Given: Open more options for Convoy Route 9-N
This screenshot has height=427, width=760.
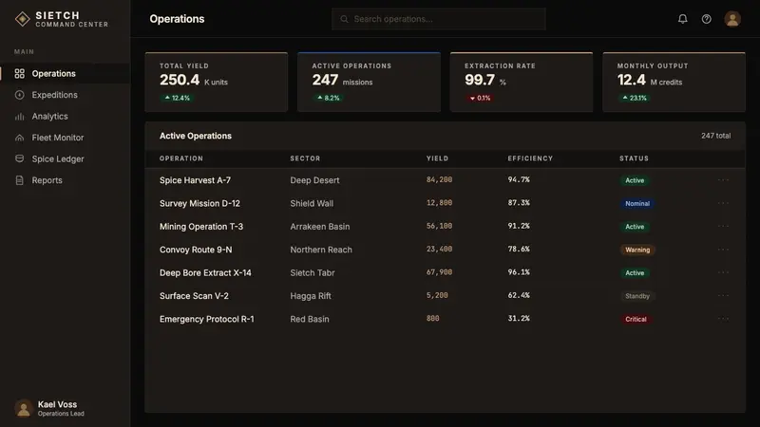Looking at the screenshot, I should pos(723,250).
